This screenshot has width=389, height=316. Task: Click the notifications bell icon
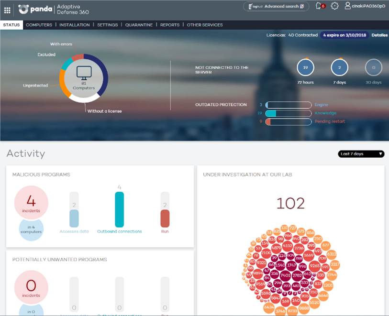[319, 6]
